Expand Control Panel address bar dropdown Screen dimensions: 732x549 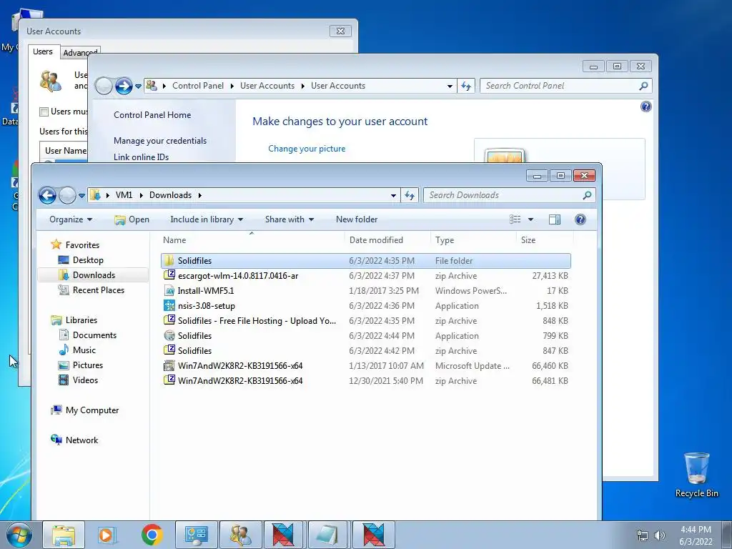click(x=450, y=86)
